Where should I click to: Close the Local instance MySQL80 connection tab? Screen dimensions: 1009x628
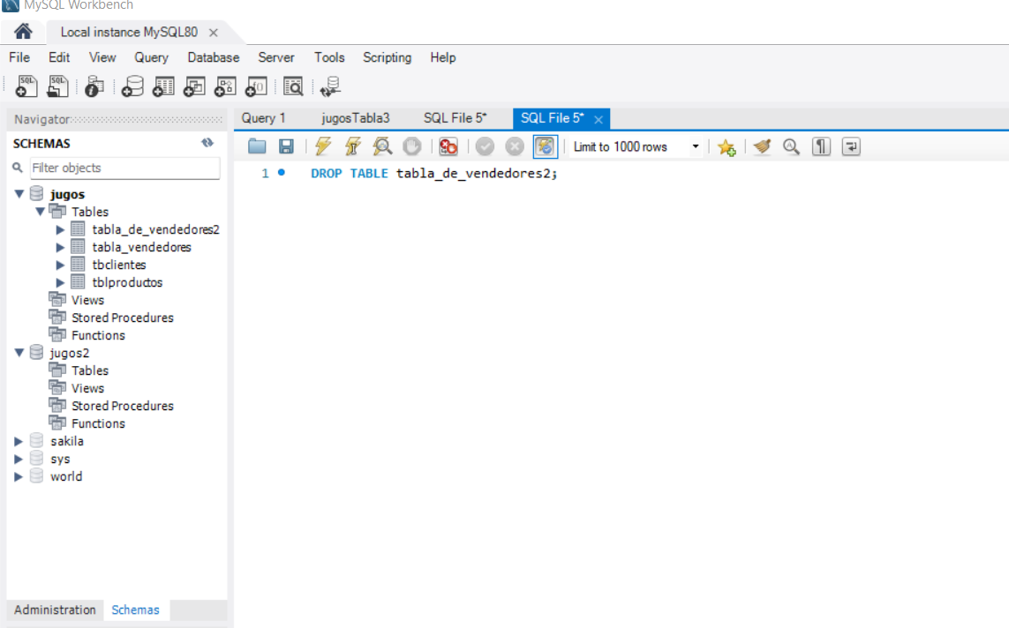213,32
